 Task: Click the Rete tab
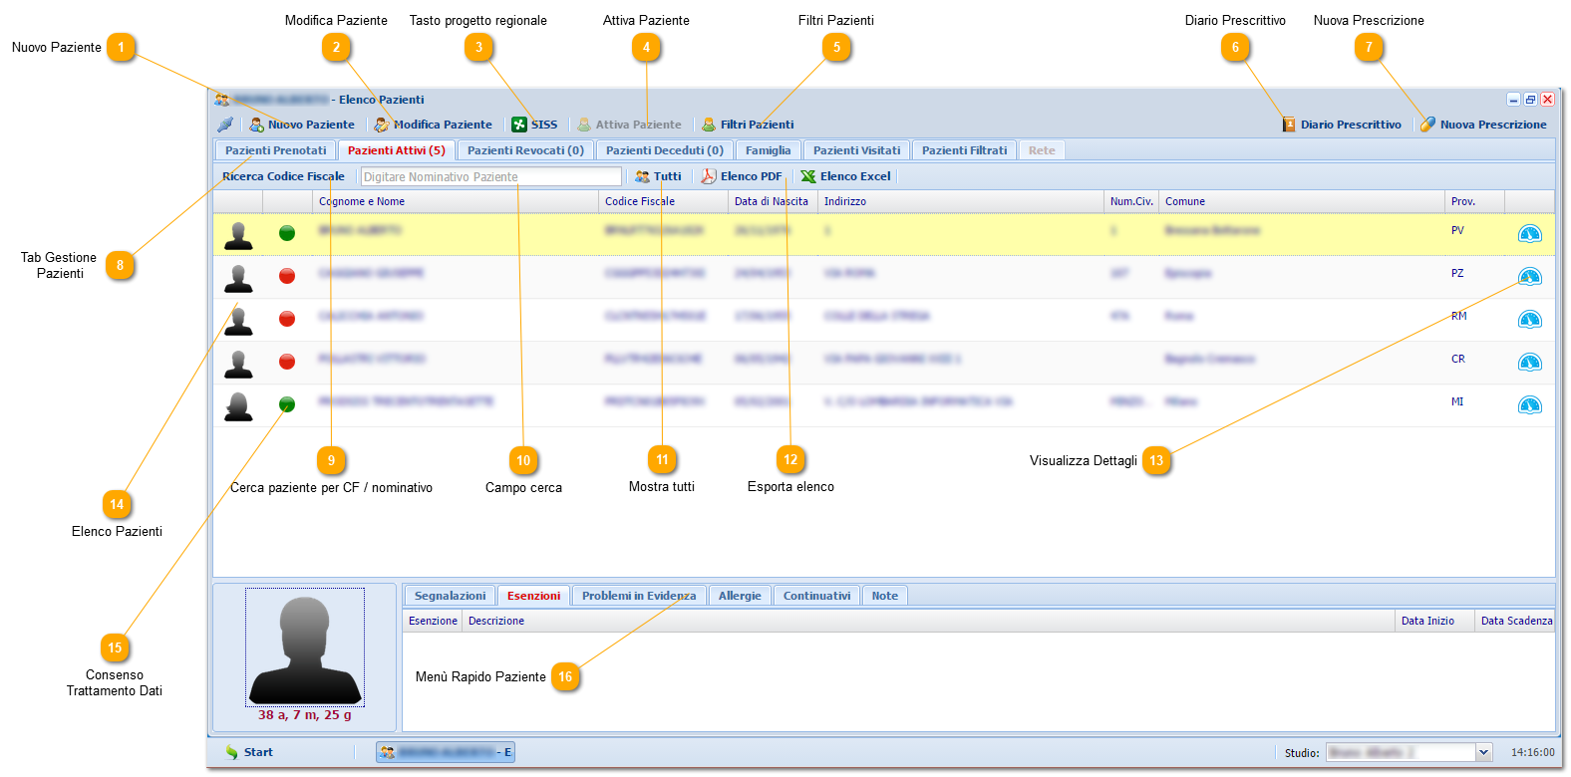(x=1042, y=150)
